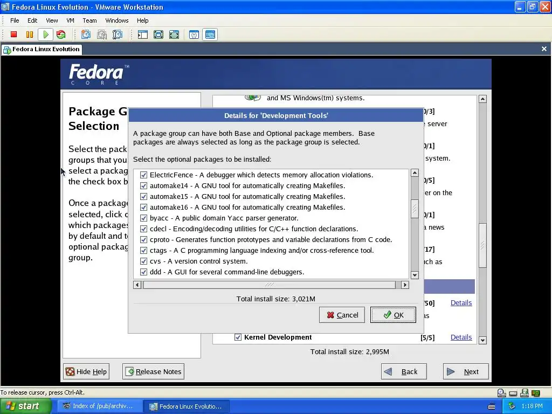Click the VMware tray icon near the clock
Screen dimensions: 552x414
[x=512, y=406]
